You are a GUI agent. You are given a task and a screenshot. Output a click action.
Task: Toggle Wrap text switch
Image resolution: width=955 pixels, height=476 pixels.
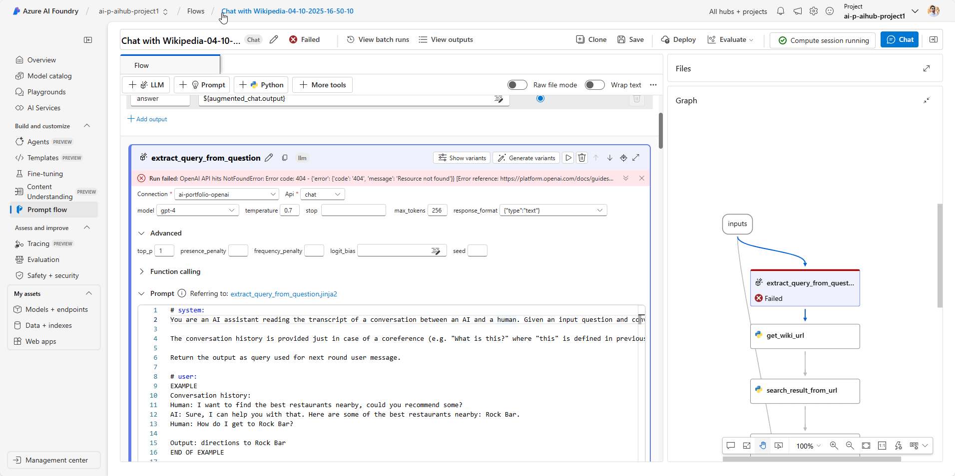pyautogui.click(x=595, y=85)
